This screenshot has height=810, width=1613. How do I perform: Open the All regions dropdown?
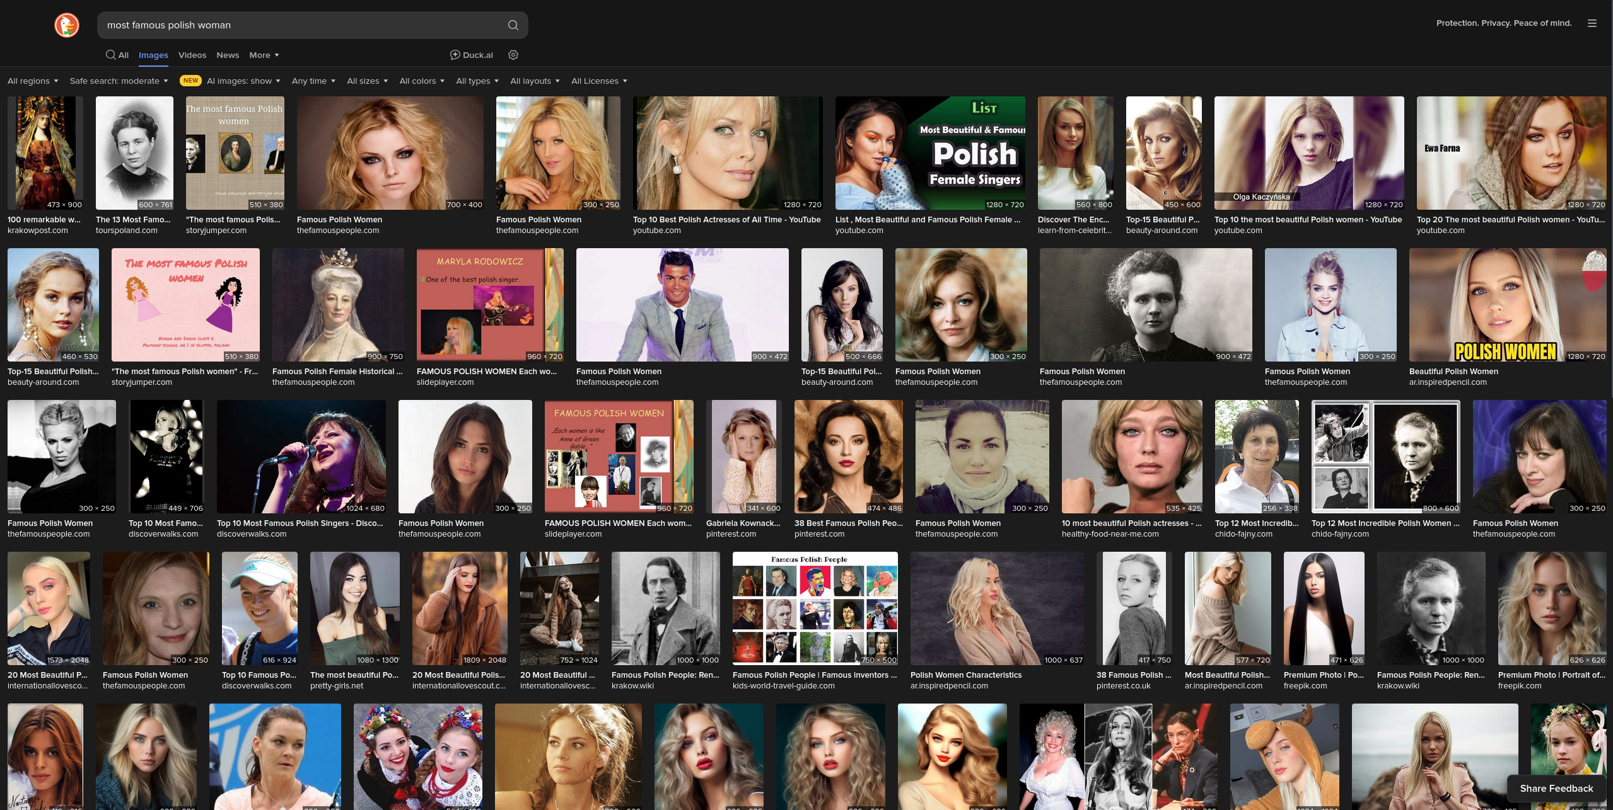(x=33, y=81)
